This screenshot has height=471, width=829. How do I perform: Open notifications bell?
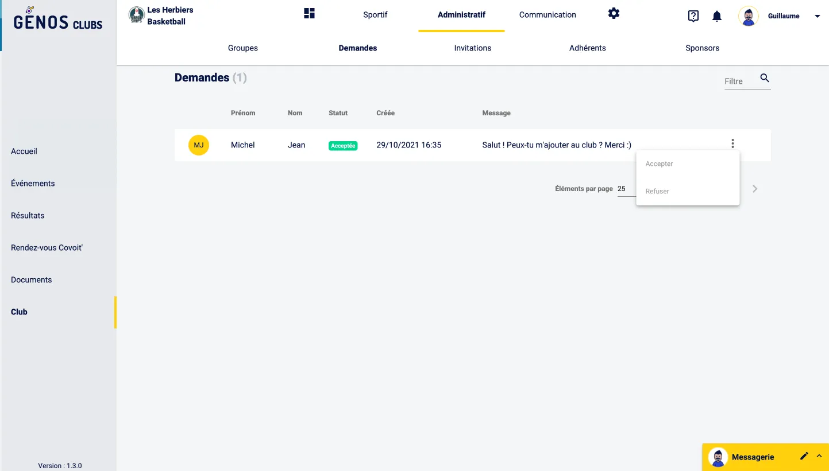click(716, 17)
